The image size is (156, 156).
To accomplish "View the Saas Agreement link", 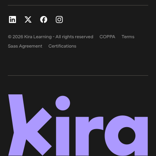I will (x=25, y=46).
